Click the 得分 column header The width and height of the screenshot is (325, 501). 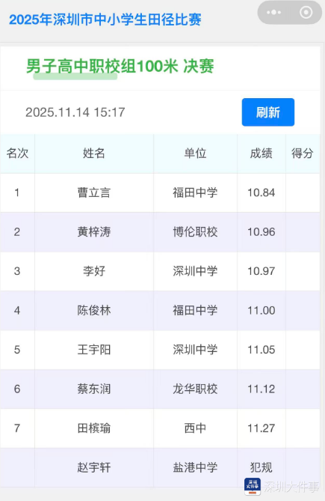pyautogui.click(x=303, y=154)
